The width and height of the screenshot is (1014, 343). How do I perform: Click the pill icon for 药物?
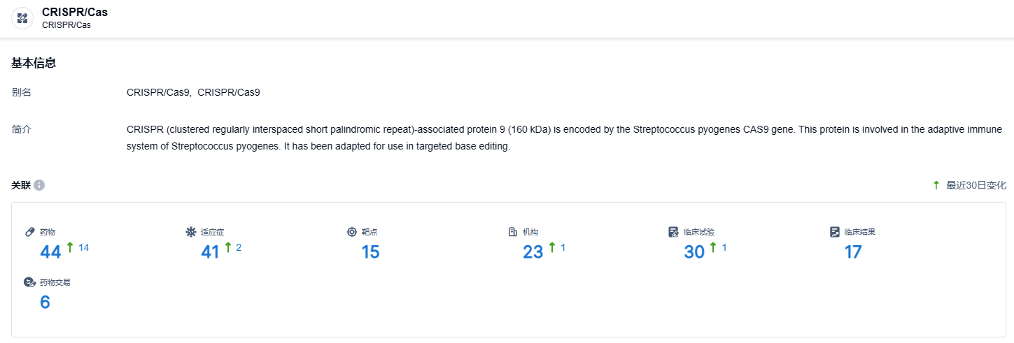[x=30, y=232]
